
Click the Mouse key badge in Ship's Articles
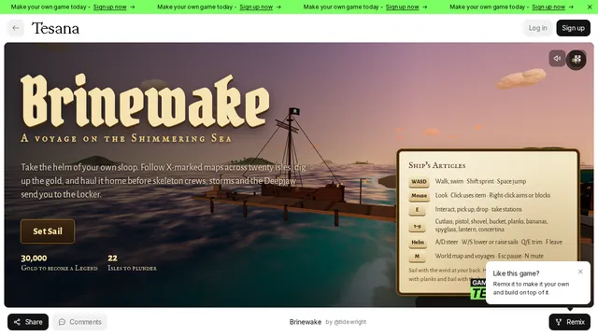419,195
